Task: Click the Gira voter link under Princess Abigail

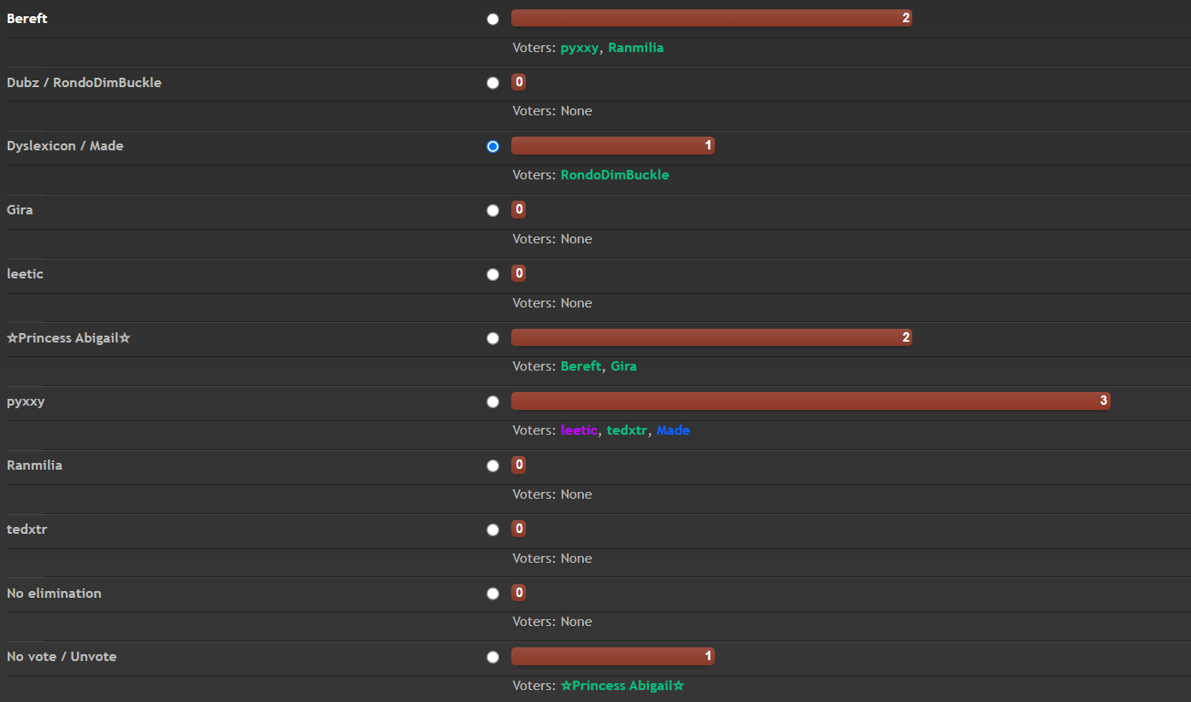Action: tap(623, 366)
